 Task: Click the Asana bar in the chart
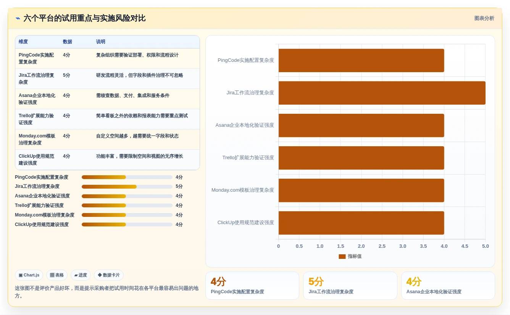coord(361,125)
